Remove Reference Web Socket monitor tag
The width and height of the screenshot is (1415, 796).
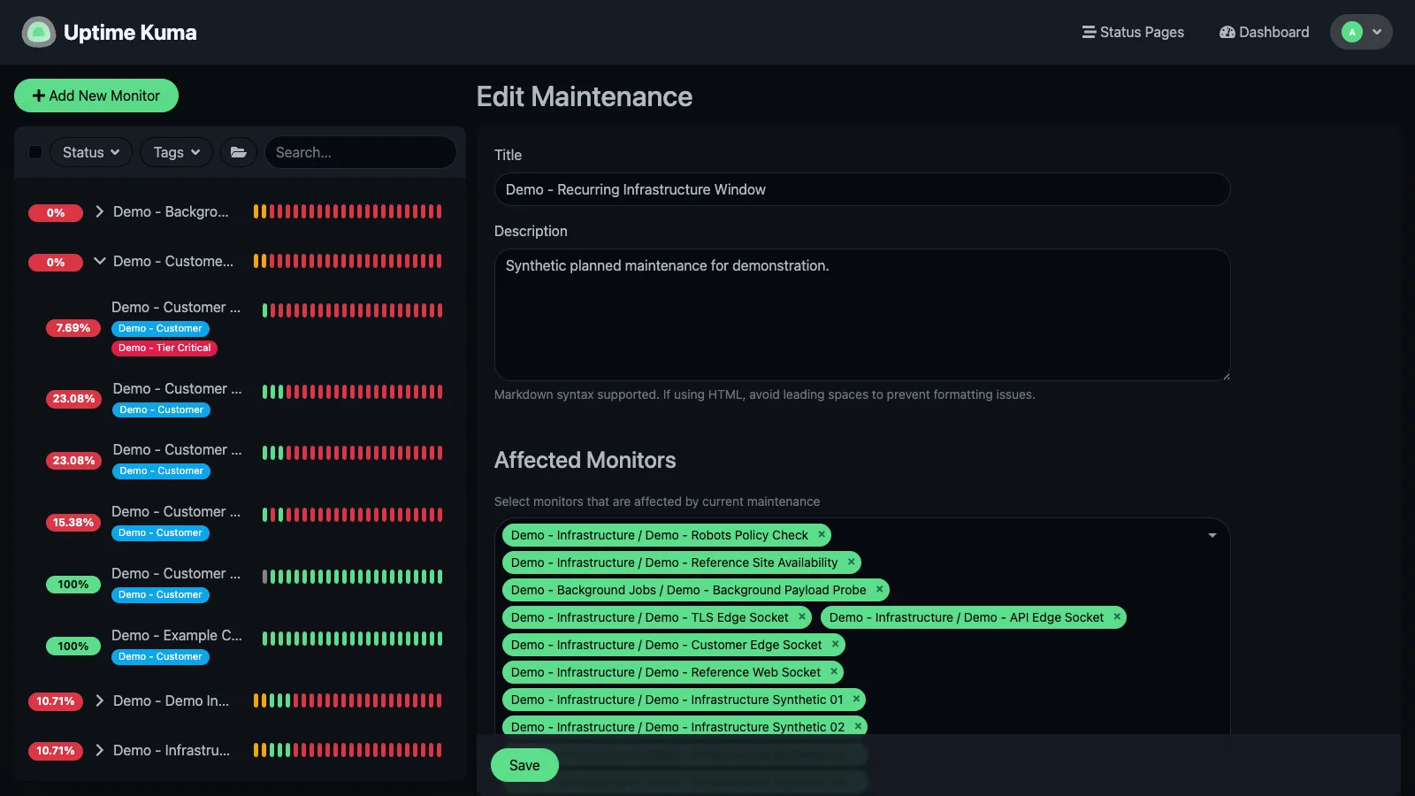pos(834,671)
